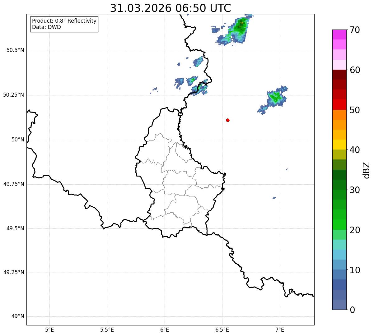Click the 5°E longitude label
Viewport: 374px width, 336px height.
[x=49, y=329]
